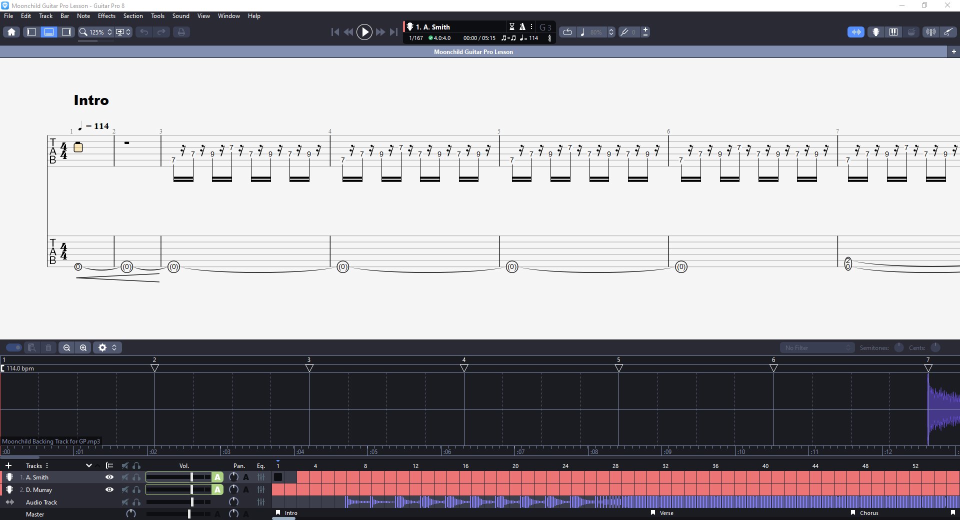The height and width of the screenshot is (520, 960).
Task: Open the Tracks options three-dot menu
Action: coord(47,465)
